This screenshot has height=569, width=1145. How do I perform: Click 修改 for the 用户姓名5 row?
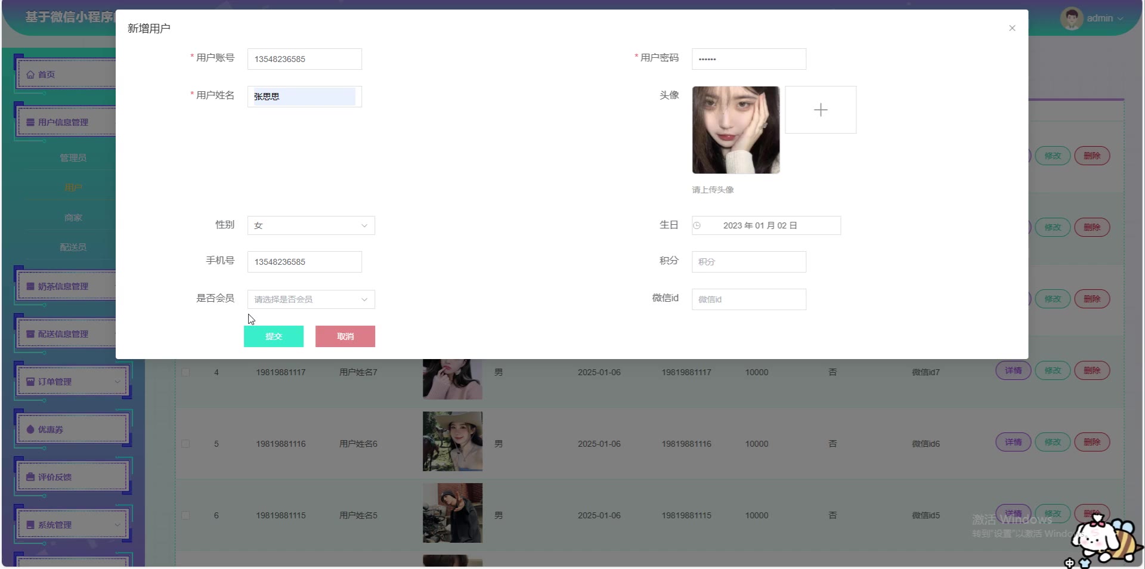(x=1053, y=514)
